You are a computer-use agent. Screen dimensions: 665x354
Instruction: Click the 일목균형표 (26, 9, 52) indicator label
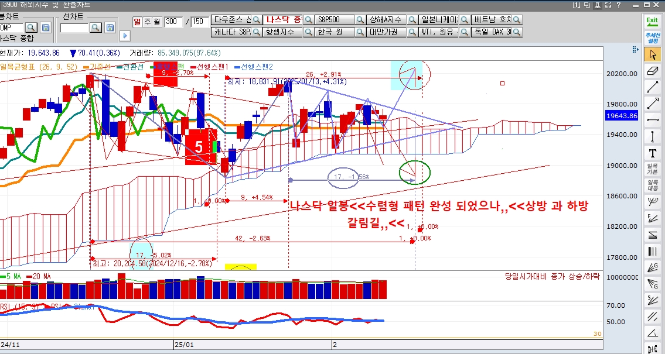tap(39, 67)
